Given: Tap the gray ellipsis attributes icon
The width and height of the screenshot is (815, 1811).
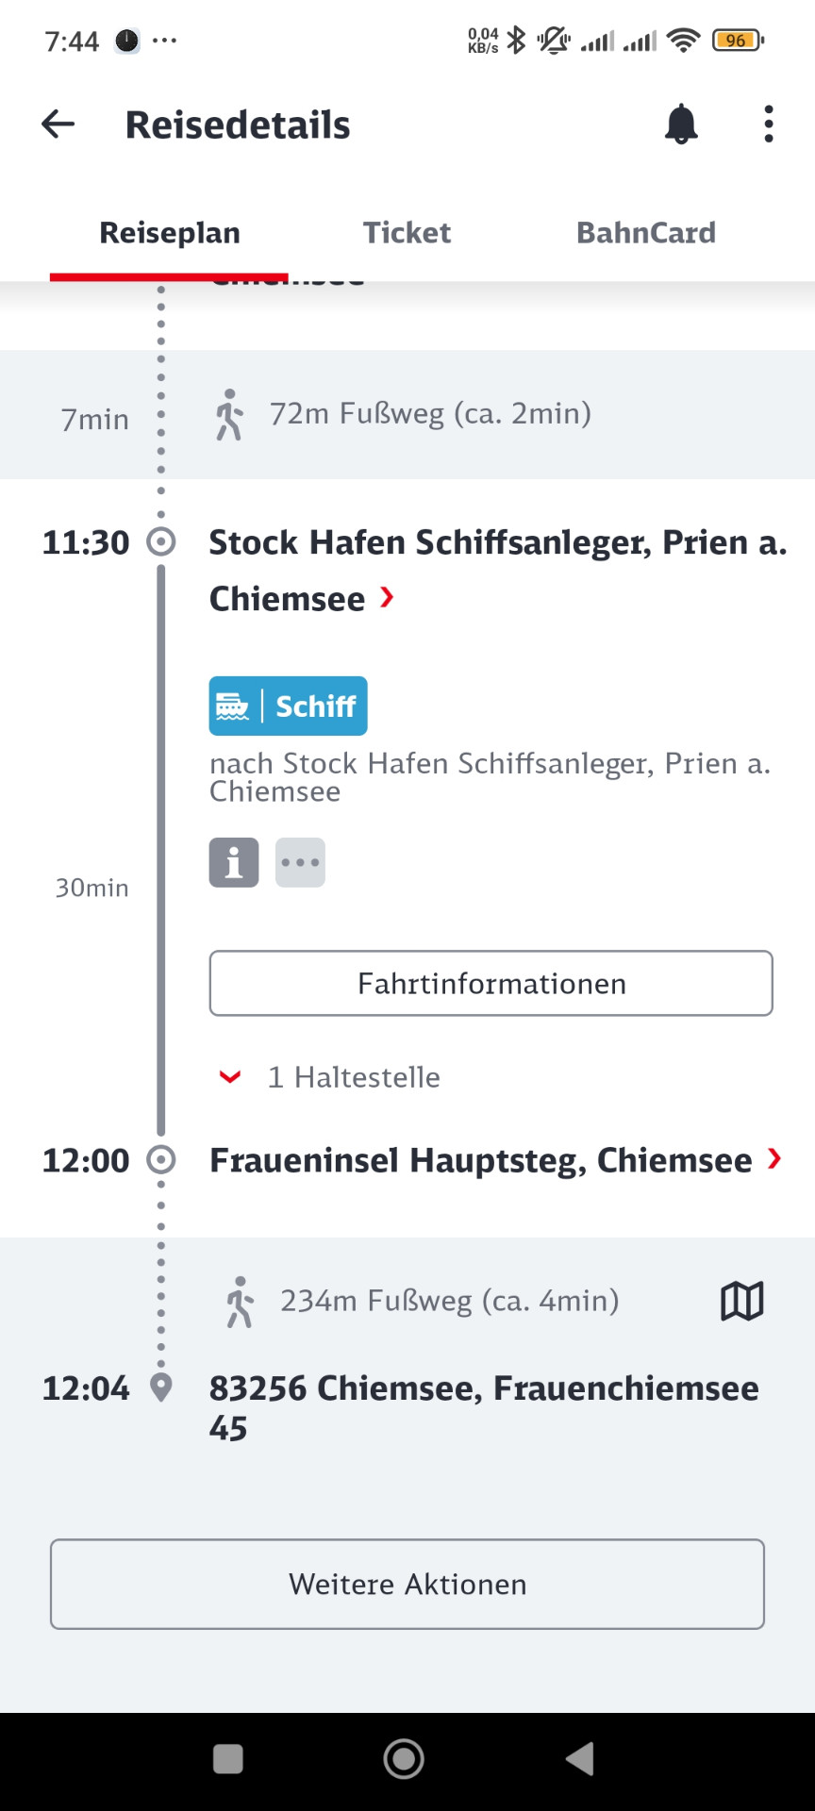Looking at the screenshot, I should point(300,862).
